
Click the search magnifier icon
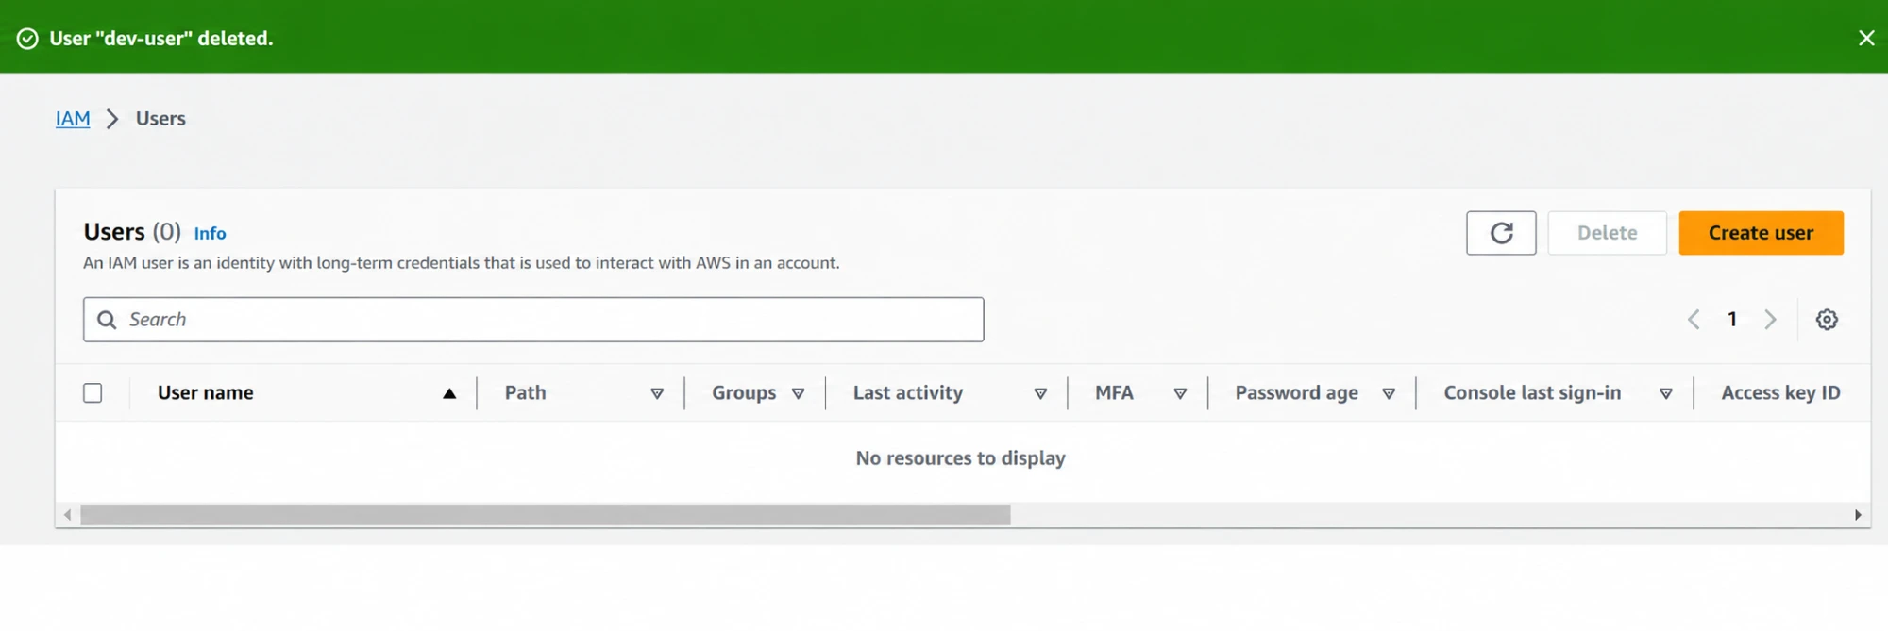click(108, 320)
